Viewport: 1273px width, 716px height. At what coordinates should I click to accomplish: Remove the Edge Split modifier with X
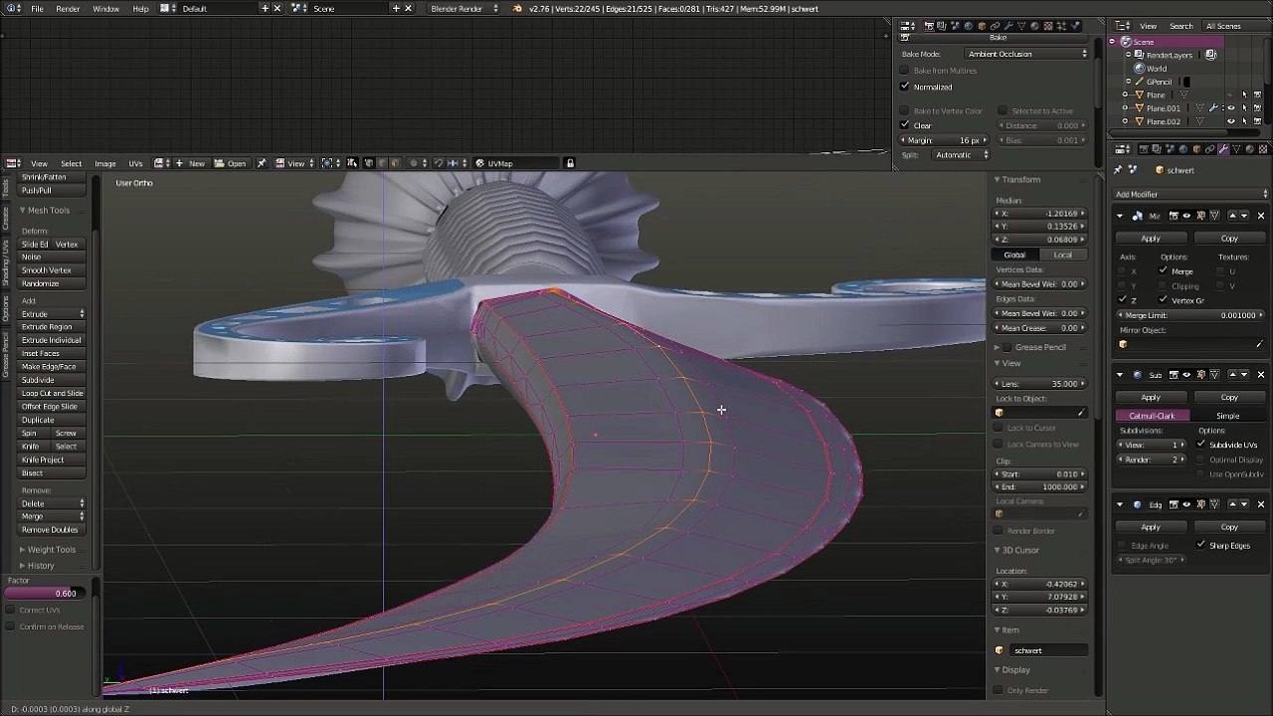click(x=1261, y=504)
